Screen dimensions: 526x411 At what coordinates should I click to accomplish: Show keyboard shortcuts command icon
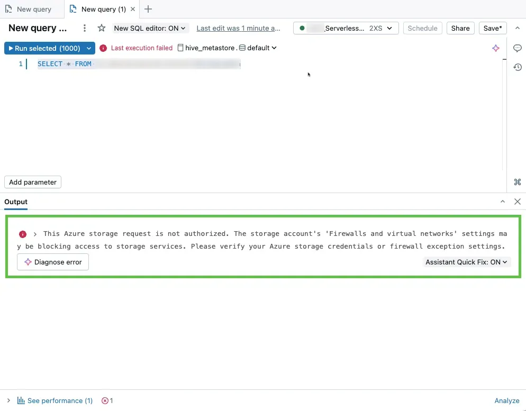click(x=518, y=182)
